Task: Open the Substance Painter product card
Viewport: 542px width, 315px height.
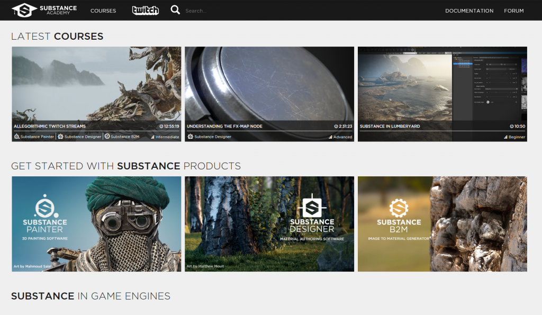Action: 96,224
